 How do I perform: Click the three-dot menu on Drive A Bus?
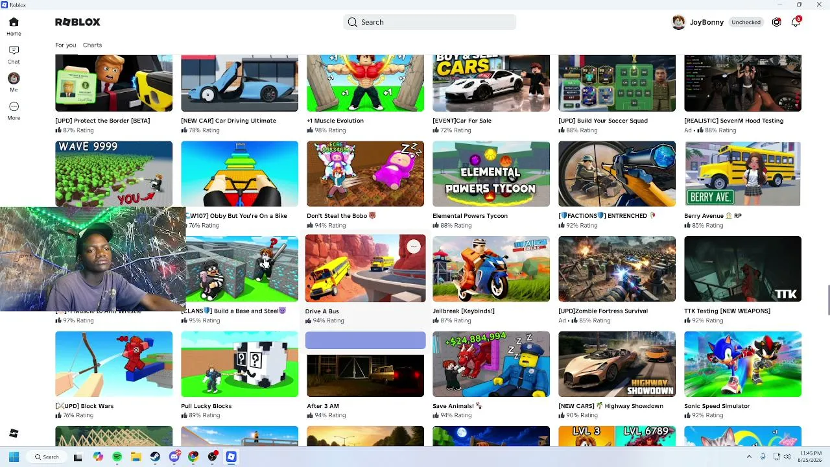click(x=413, y=246)
